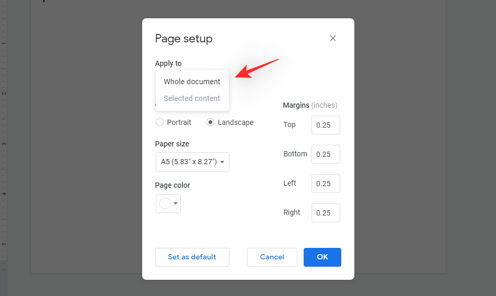Click the Top margin input field
The width and height of the screenshot is (496, 296).
pos(326,125)
